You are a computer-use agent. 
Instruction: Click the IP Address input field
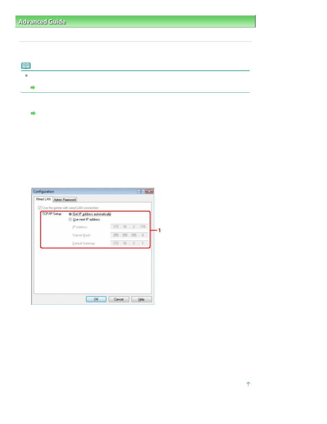[x=129, y=227]
